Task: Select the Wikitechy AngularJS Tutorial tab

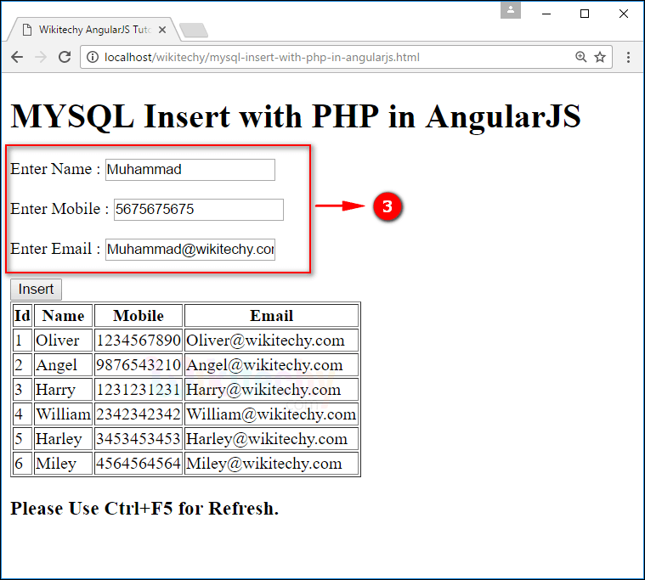Action: 93,30
